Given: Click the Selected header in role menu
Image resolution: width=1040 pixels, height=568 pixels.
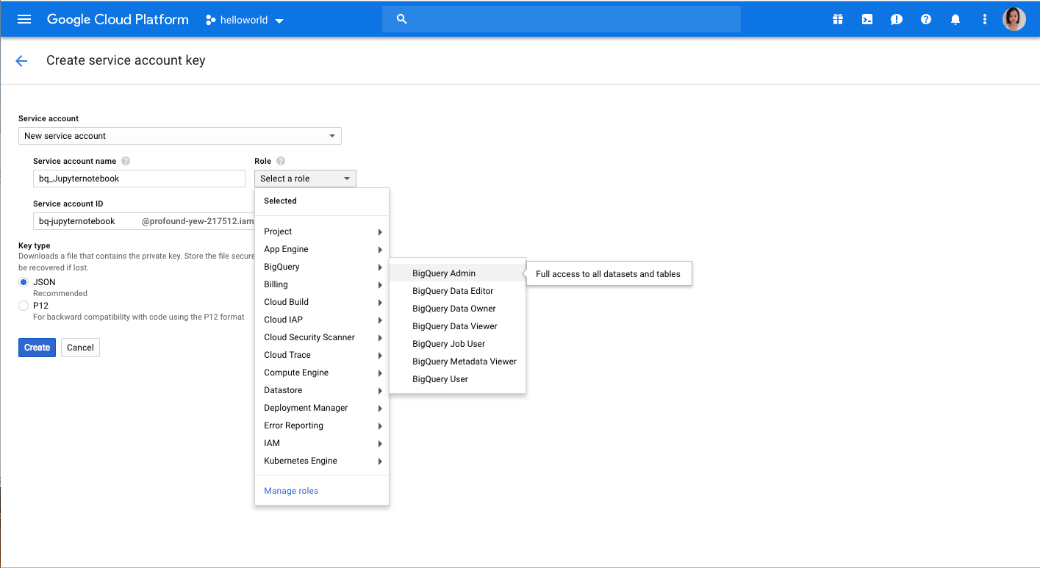Looking at the screenshot, I should click(x=281, y=201).
